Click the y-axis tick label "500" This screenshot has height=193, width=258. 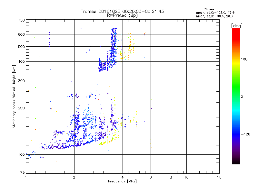tap(22, 47)
